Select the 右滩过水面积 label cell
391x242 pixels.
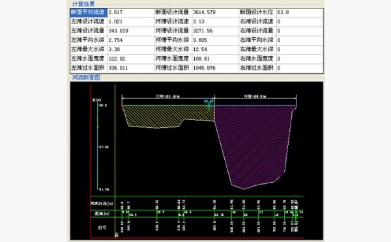coord(257,68)
